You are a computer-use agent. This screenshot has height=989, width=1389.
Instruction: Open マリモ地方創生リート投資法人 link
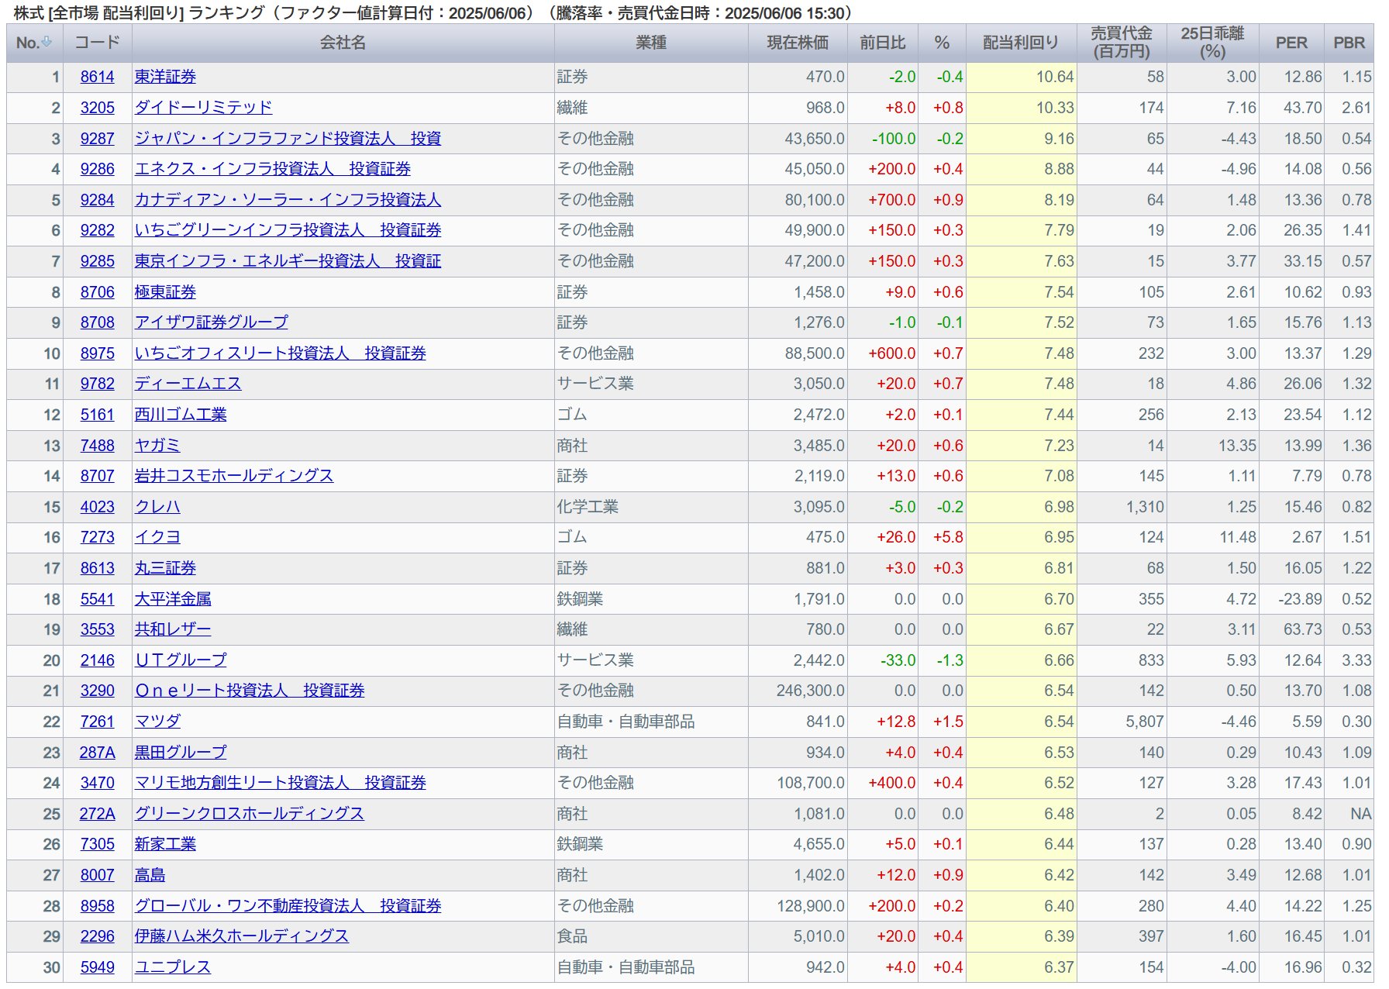click(280, 783)
